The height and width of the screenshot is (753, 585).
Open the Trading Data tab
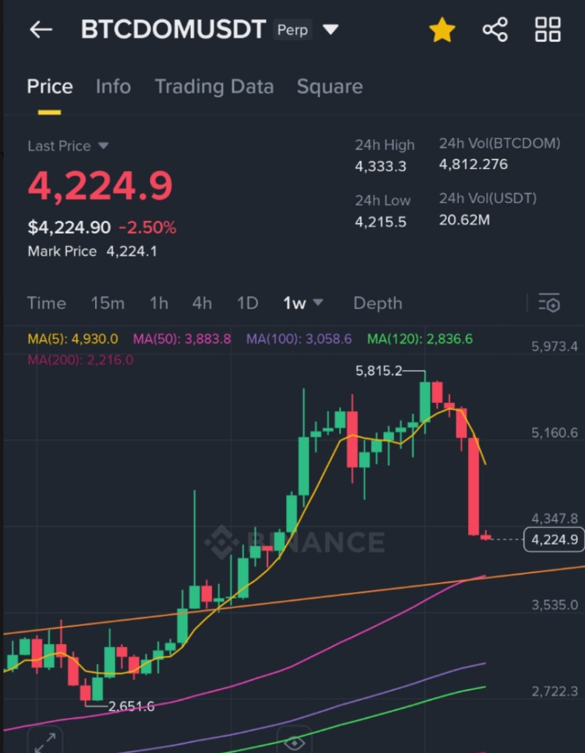(214, 86)
